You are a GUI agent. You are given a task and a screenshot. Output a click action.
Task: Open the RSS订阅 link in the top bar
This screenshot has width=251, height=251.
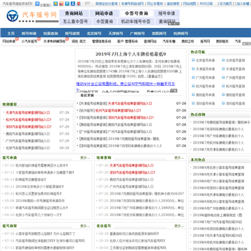pyautogui.click(x=206, y=3)
